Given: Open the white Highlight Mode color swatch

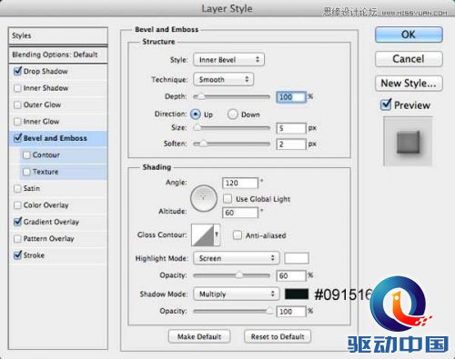Looking at the screenshot, I should coord(297,258).
